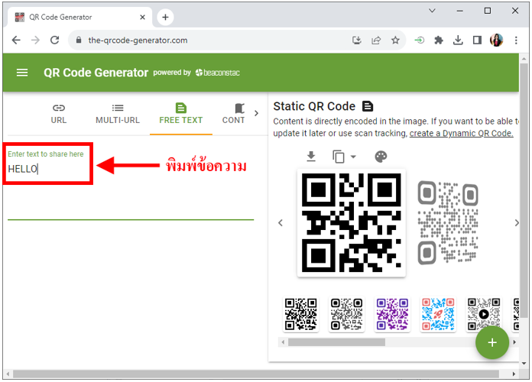Click the share page icon
Viewport: 532px width, 382px height.
pyautogui.click(x=376, y=40)
